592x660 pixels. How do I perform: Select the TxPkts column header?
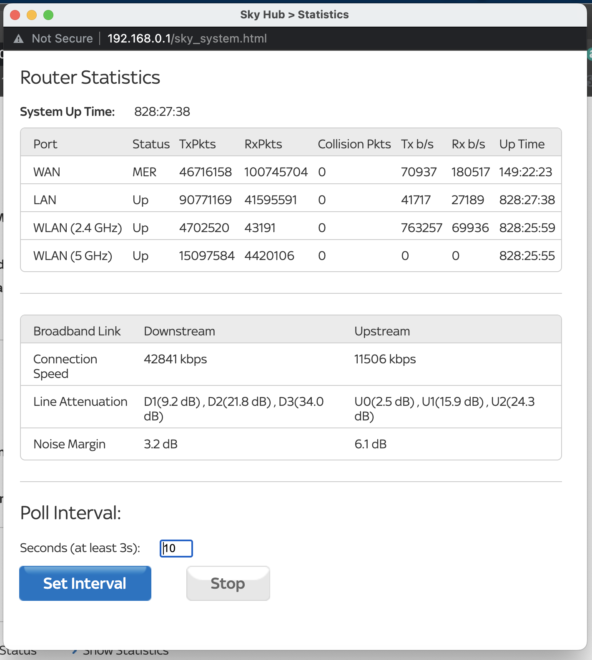pos(197,144)
